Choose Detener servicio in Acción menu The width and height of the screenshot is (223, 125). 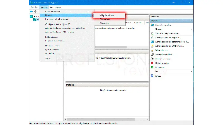coord(67,46)
